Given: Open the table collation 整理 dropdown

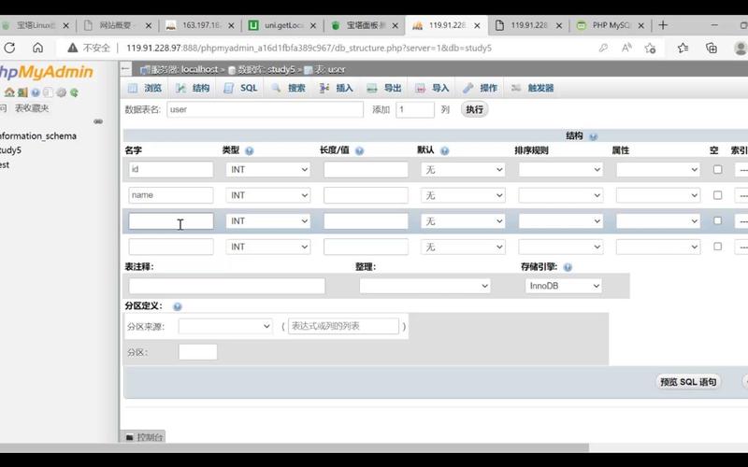Looking at the screenshot, I should (x=424, y=286).
